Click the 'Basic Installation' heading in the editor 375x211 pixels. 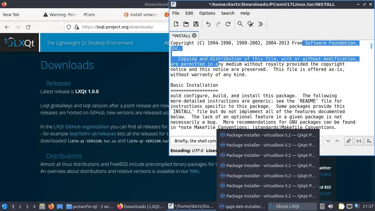point(194,85)
